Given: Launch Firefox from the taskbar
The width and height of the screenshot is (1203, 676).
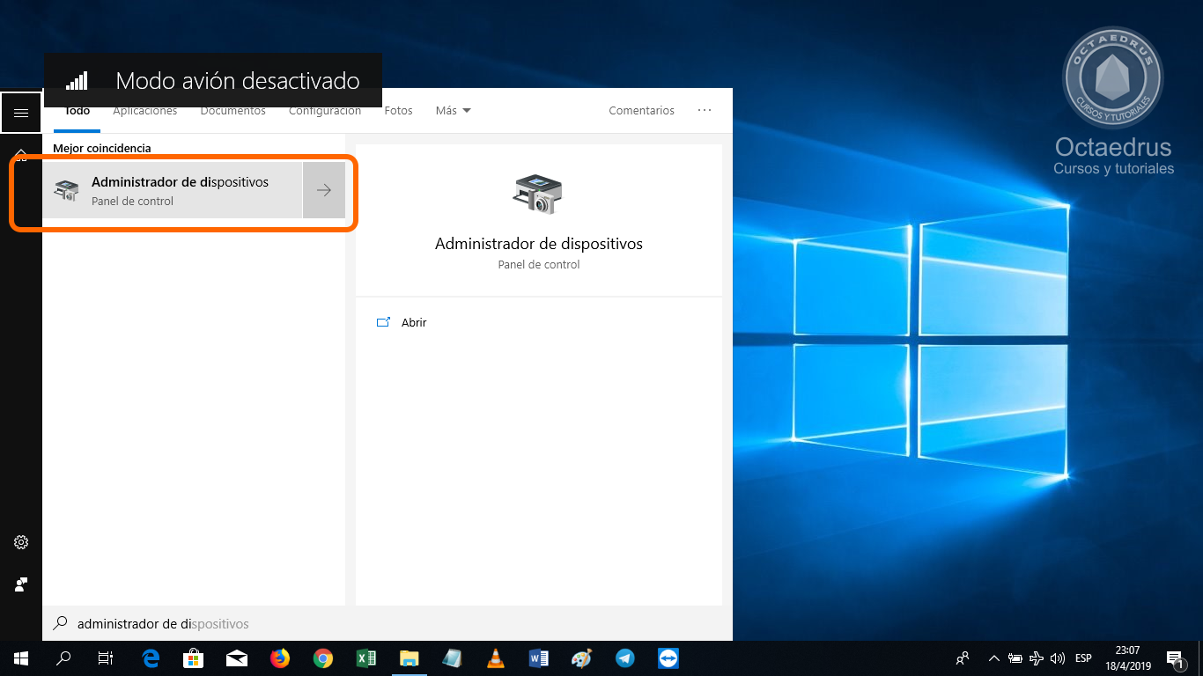Looking at the screenshot, I should [x=280, y=658].
